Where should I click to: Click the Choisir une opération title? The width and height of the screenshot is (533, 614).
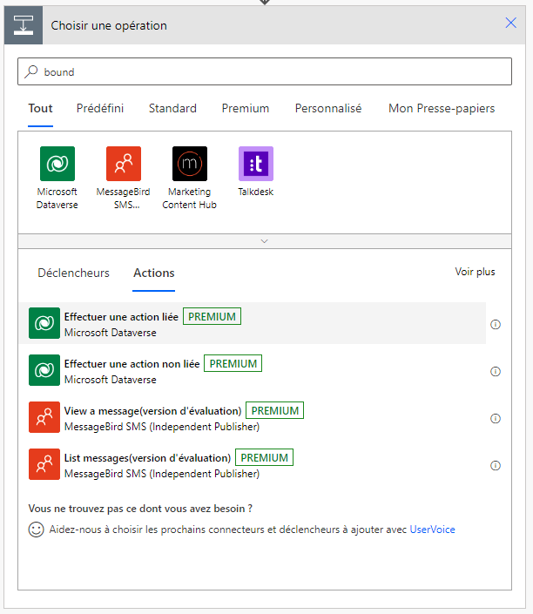pyautogui.click(x=109, y=25)
